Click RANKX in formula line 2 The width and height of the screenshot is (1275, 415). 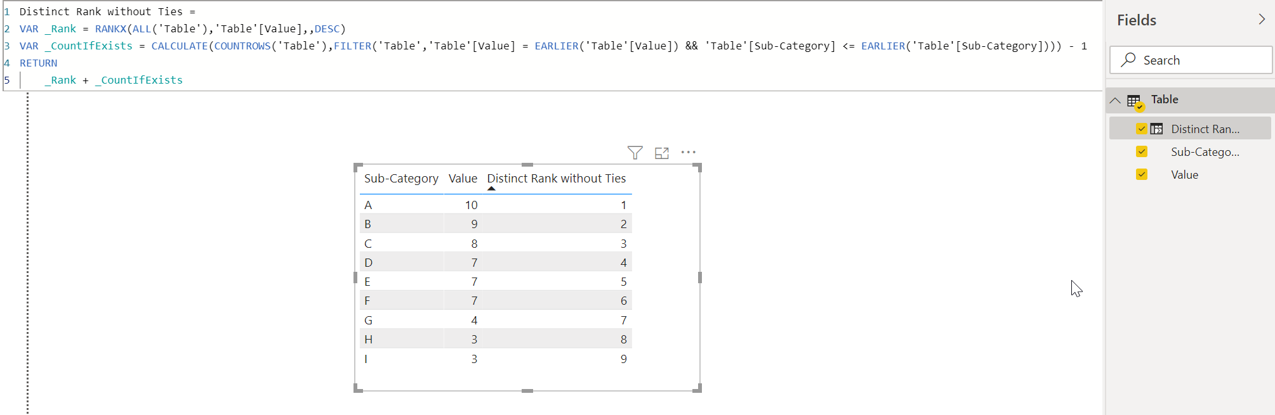pyautogui.click(x=110, y=29)
